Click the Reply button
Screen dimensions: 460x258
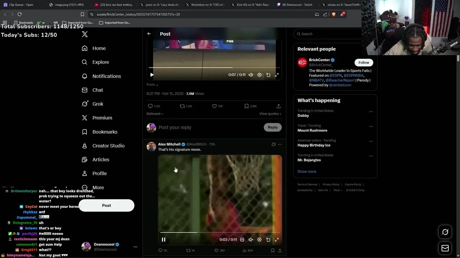tap(273, 127)
